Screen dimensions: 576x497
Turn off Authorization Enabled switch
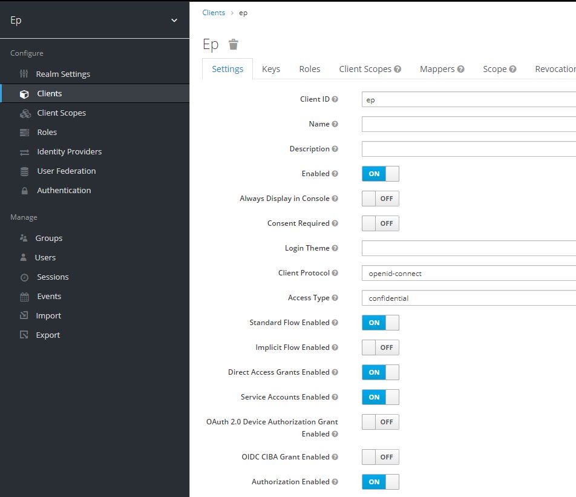tap(380, 482)
